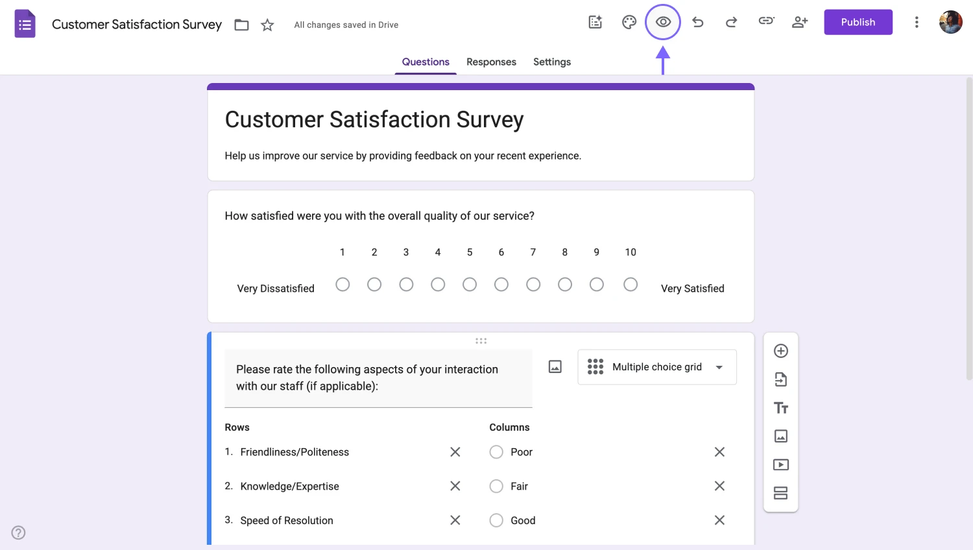Copy responder link via link icon
973x550 pixels.
click(766, 21)
